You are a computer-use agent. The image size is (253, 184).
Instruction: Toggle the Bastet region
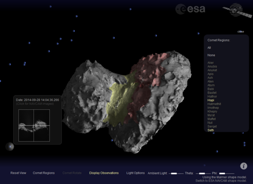click(x=212, y=93)
